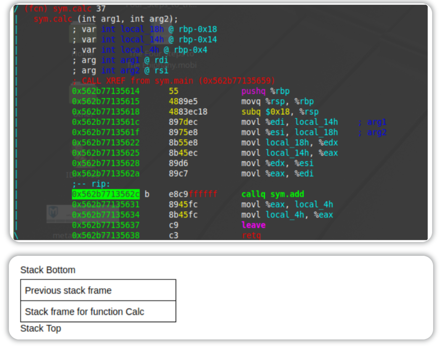Viewport: 441px width, 346px height.
Task: Click address 0x562b77135634
Action: (x=106, y=215)
